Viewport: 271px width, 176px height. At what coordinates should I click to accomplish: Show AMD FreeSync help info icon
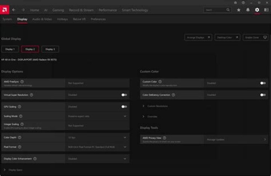pos(22,82)
